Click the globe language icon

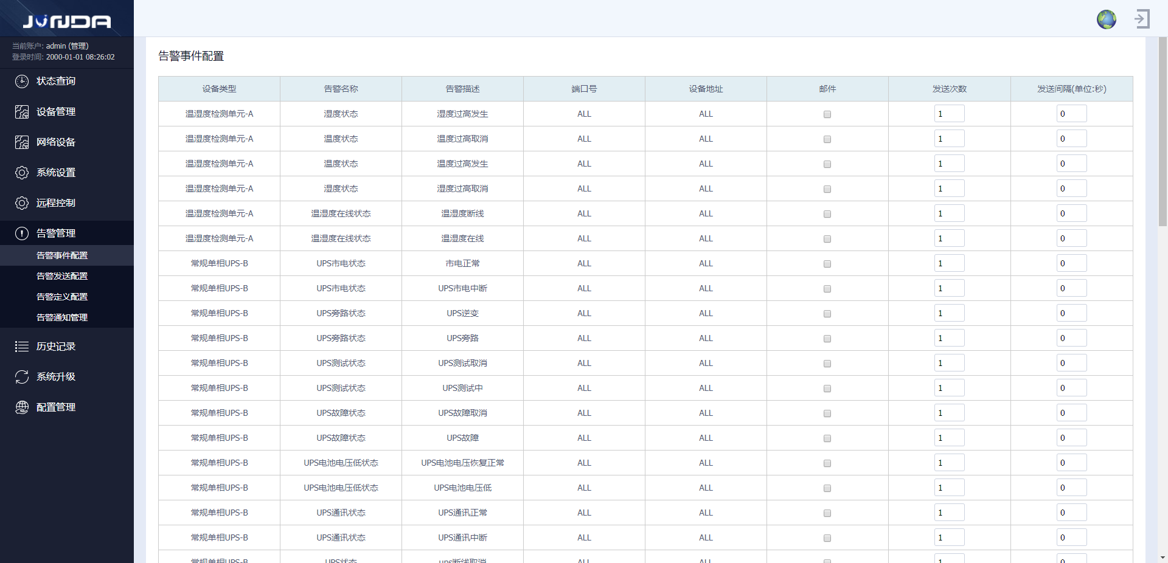1107,19
